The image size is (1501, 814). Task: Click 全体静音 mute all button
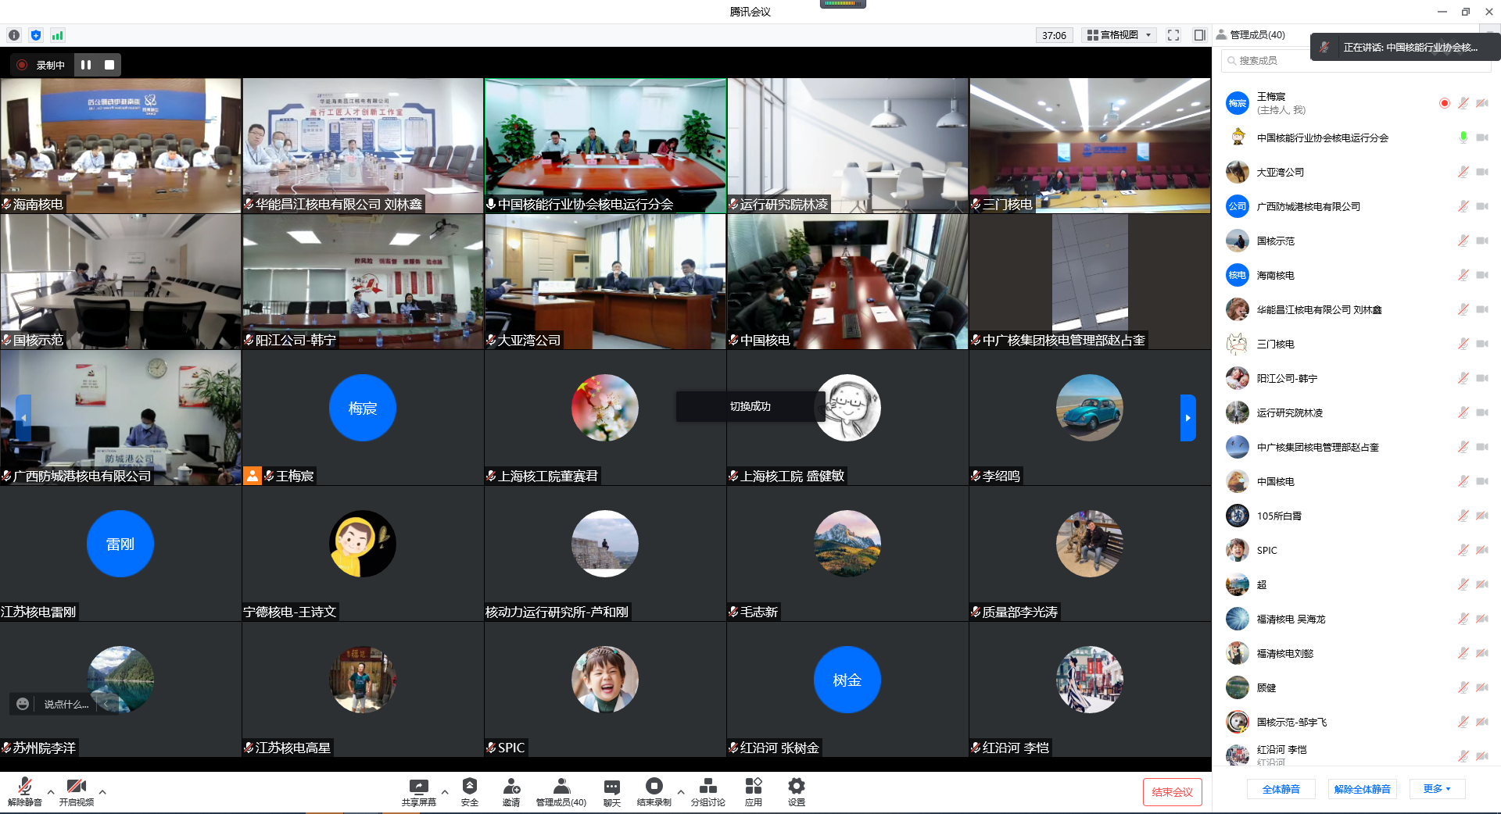click(1281, 789)
